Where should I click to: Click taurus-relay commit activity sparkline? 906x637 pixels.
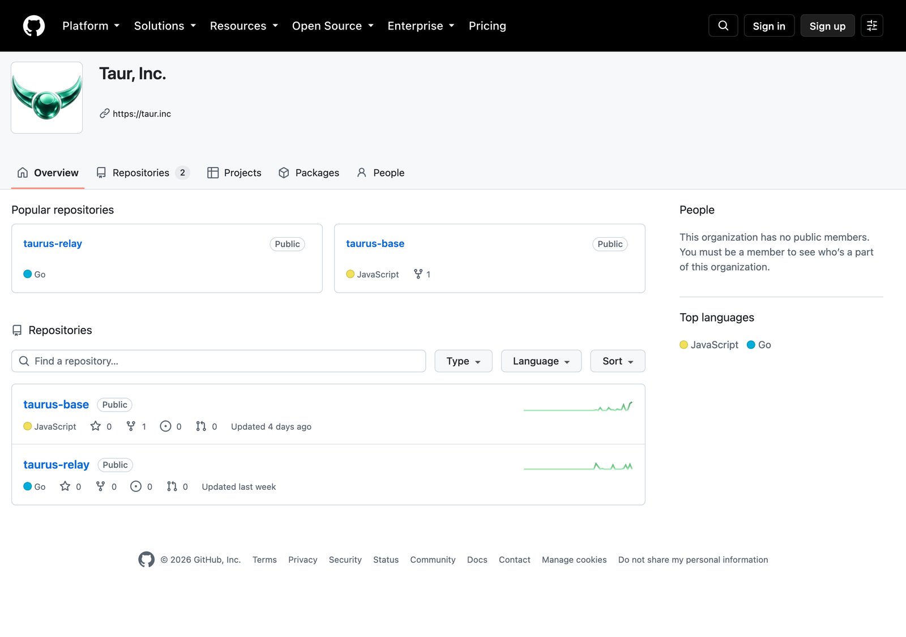[x=578, y=466]
